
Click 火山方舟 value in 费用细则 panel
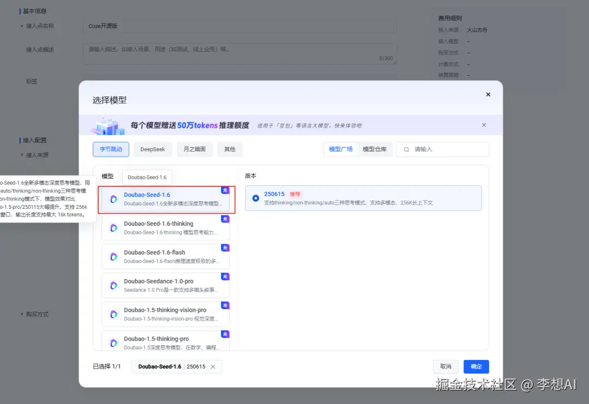pos(477,30)
